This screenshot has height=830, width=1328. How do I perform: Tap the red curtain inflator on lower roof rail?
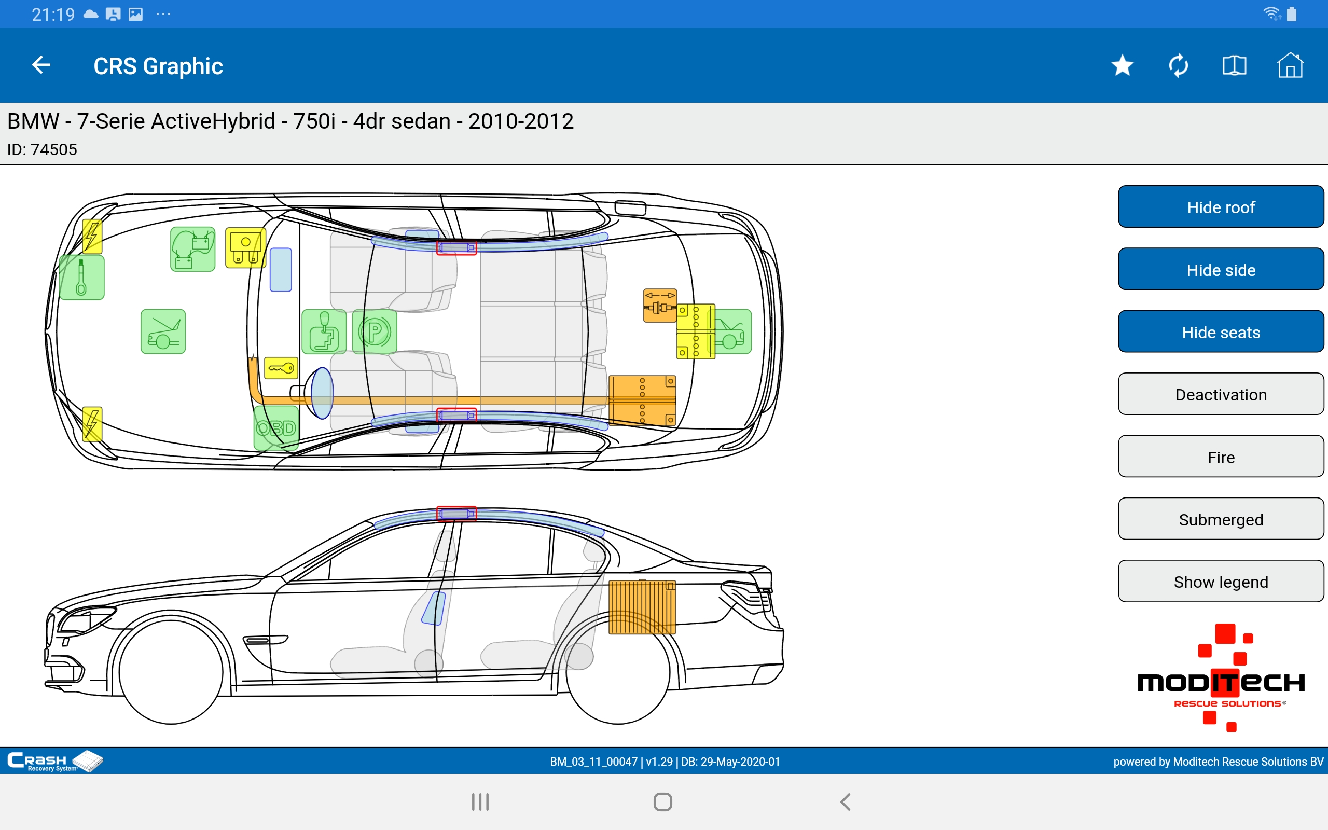[x=457, y=416]
